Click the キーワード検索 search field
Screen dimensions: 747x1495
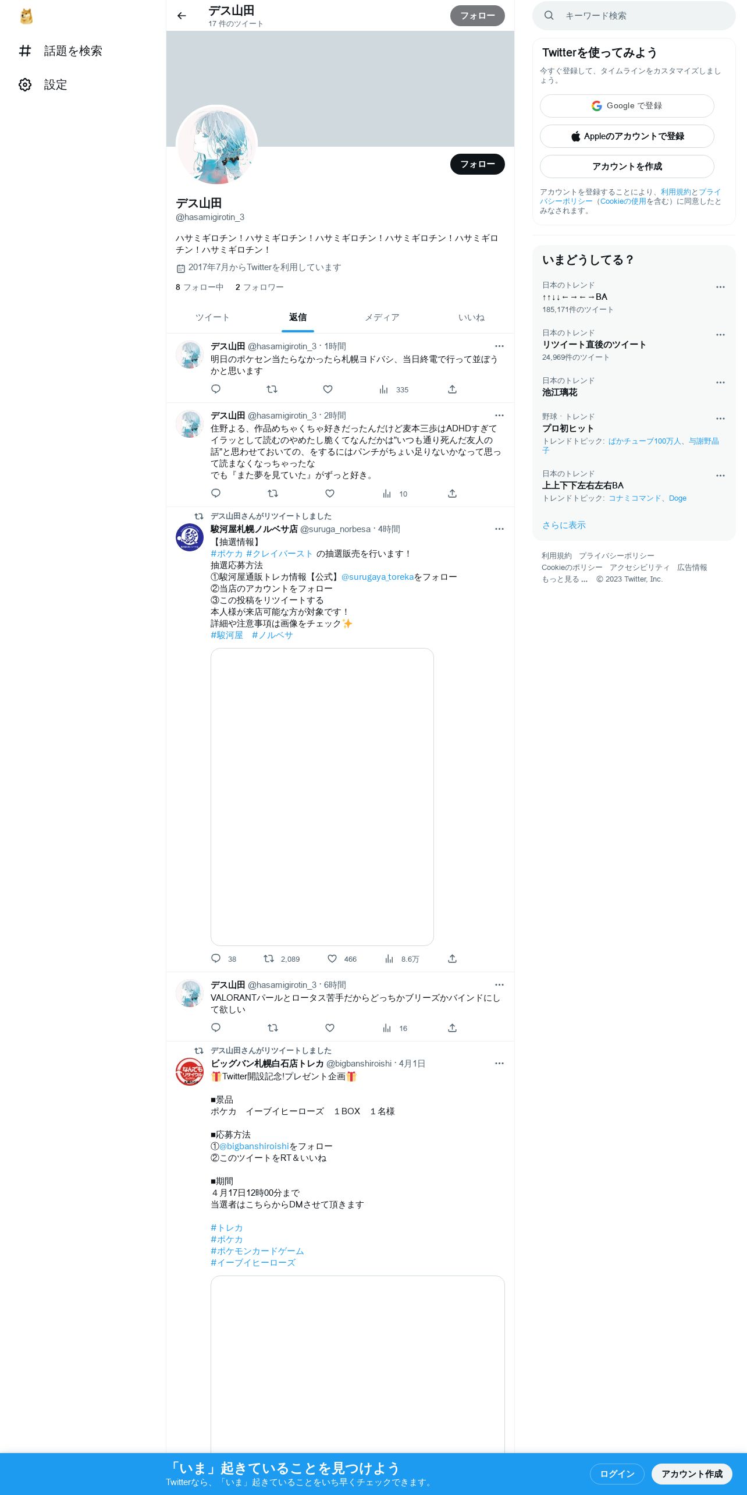[x=634, y=16]
